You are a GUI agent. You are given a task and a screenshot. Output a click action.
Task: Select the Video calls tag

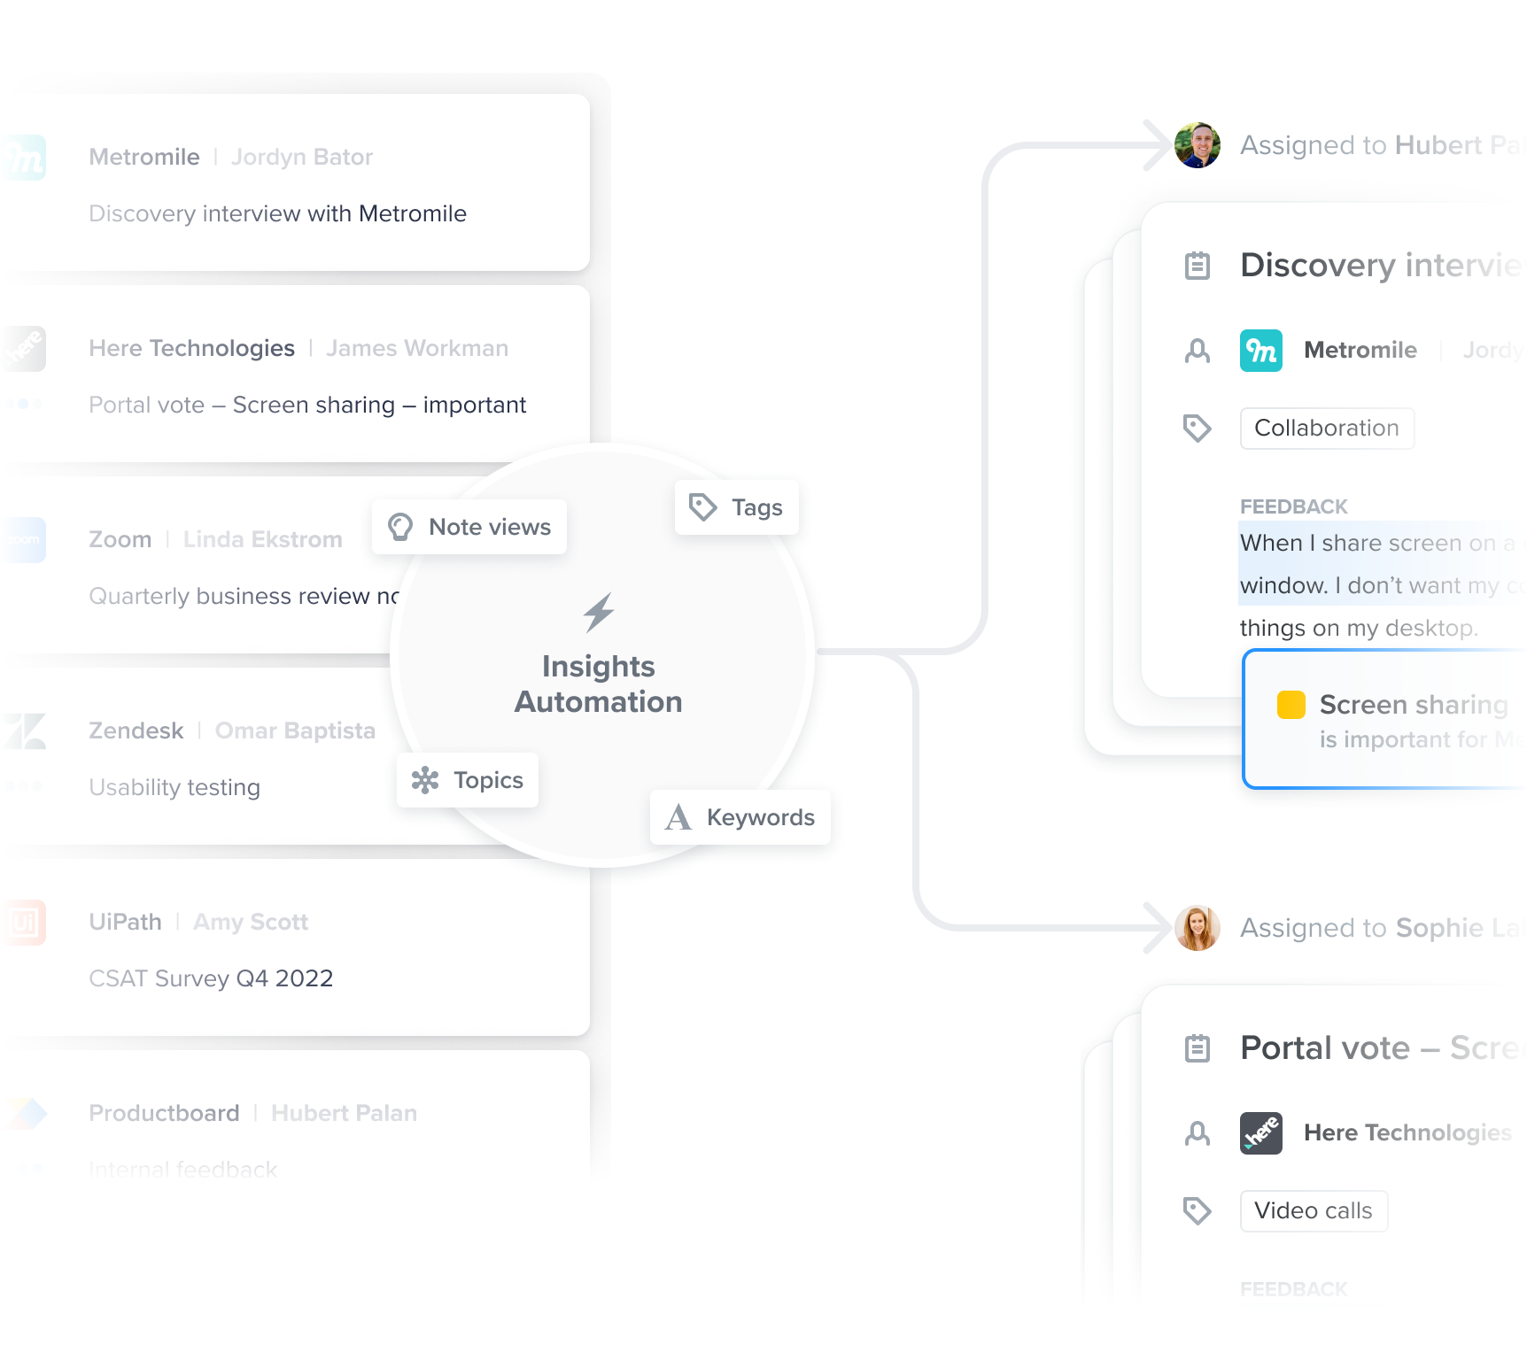click(1314, 1211)
